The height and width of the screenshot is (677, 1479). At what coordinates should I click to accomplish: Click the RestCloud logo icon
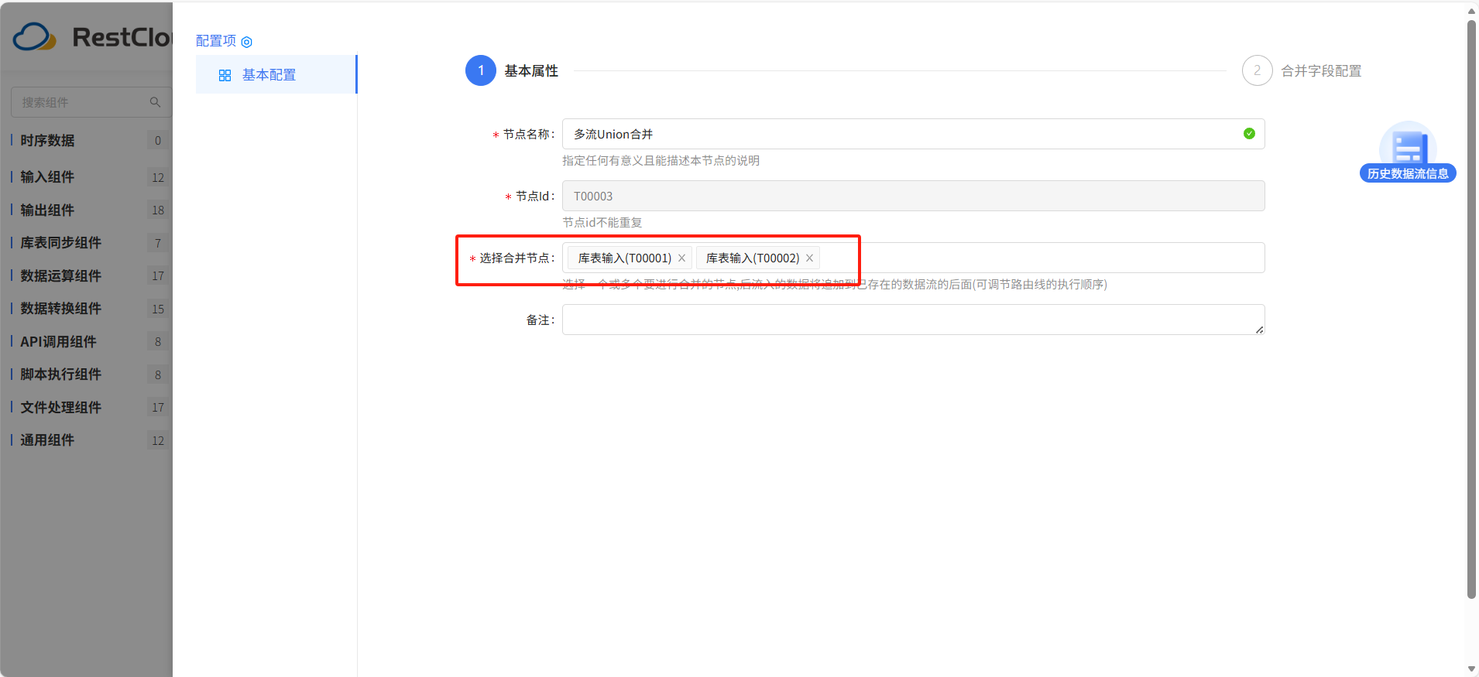coord(35,37)
